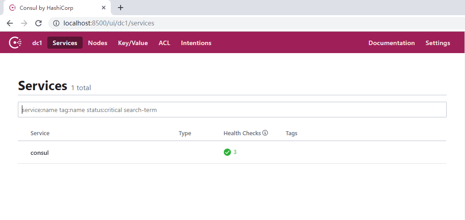This screenshot has width=465, height=220.
Task: Click the Tags column header
Action: pyautogui.click(x=292, y=133)
